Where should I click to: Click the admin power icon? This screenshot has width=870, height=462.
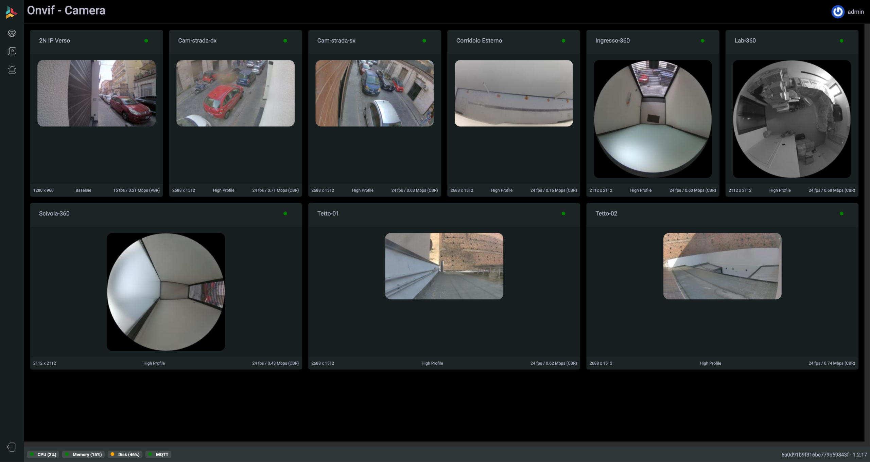pos(838,12)
